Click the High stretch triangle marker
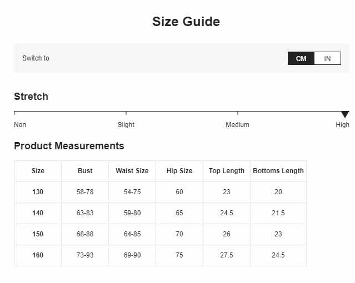355x283 pixels. [x=345, y=114]
